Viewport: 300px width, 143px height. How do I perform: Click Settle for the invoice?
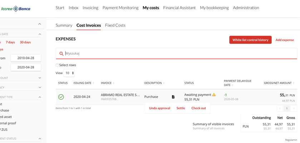point(181,108)
